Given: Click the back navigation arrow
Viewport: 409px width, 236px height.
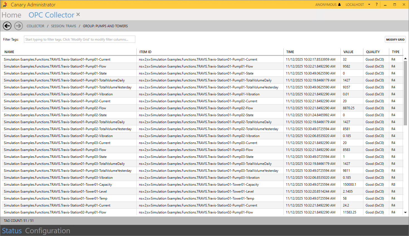Looking at the screenshot, I should [x=7, y=26].
